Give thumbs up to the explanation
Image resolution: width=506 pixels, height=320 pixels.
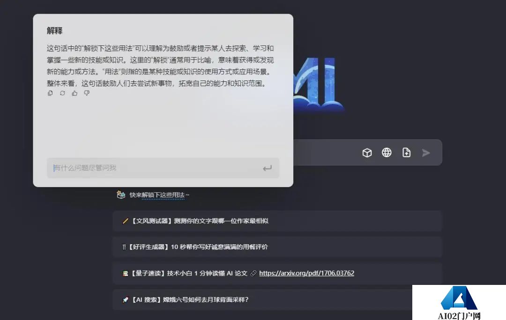click(x=74, y=93)
